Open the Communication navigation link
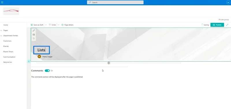This screenshot has width=231, height=109. (9, 57)
